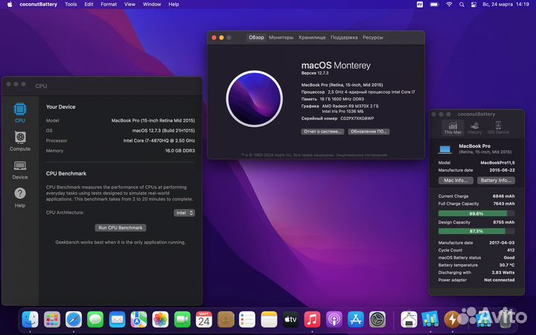Screen dimensions: 536x335
Task: Launch Apple TV from the dock
Action: click(x=290, y=319)
